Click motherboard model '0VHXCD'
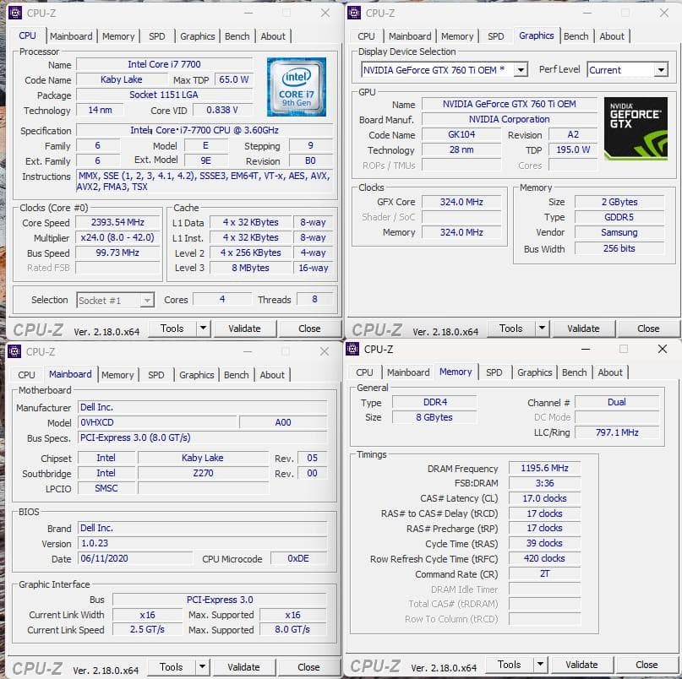Image resolution: width=682 pixels, height=679 pixels. tap(157, 422)
